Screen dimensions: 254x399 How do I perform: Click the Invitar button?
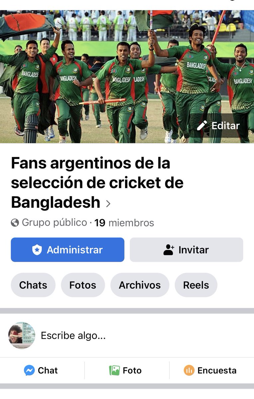[x=187, y=250]
